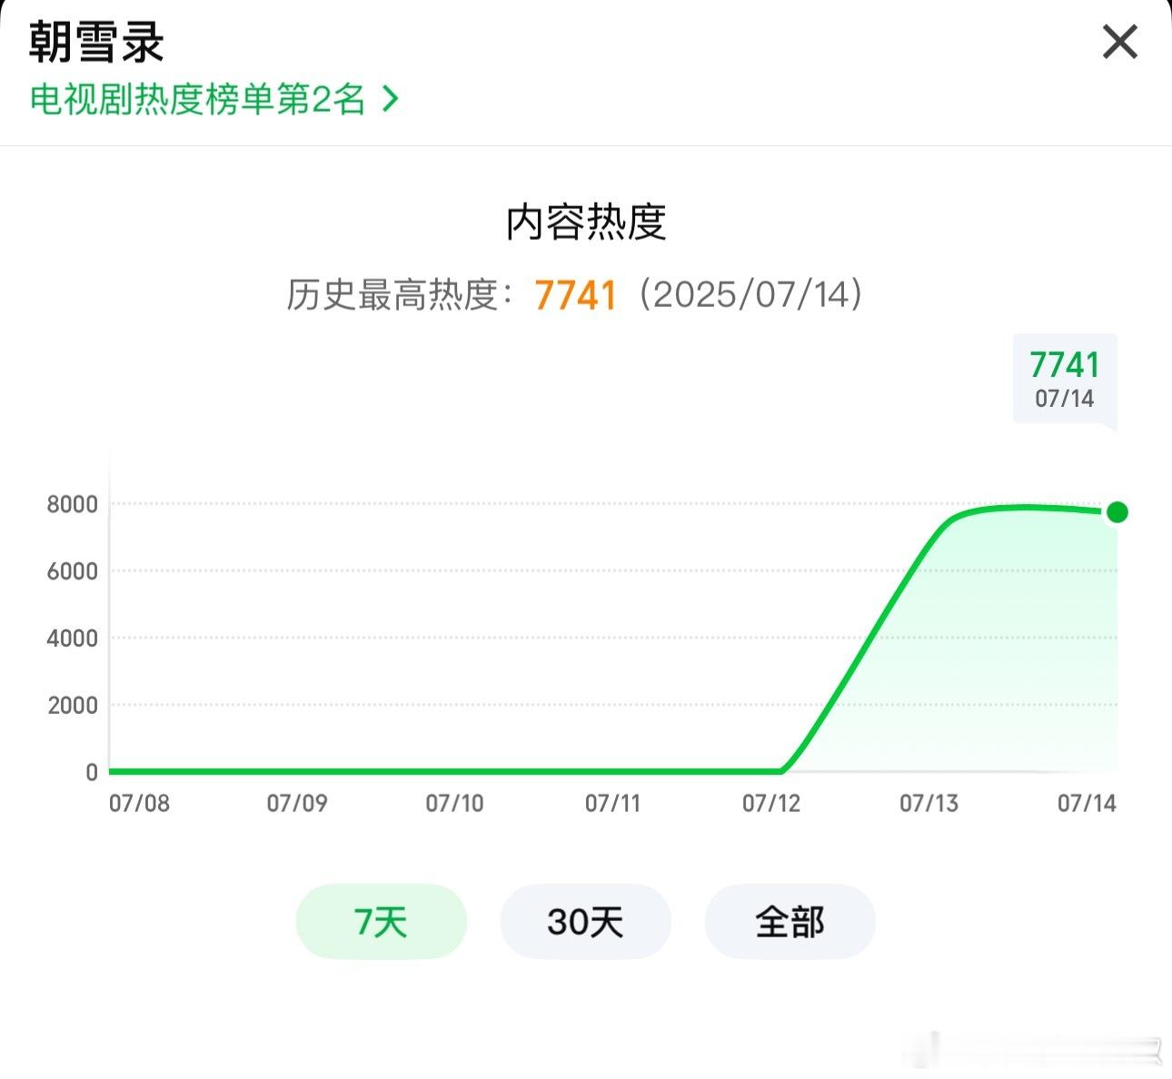The height and width of the screenshot is (1079, 1172).
Task: Select the 7天 range tab
Action: pos(381,922)
